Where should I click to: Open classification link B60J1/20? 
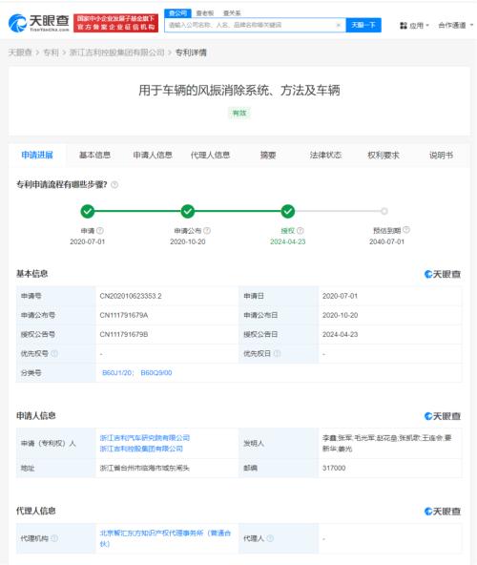pyautogui.click(x=117, y=372)
